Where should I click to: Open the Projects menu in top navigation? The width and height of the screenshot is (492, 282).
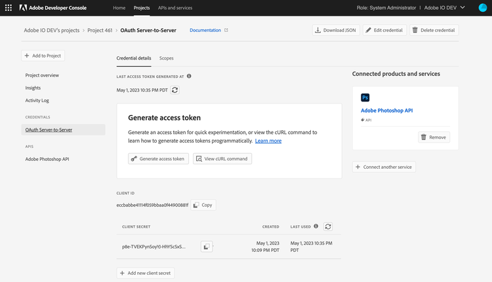(x=141, y=8)
